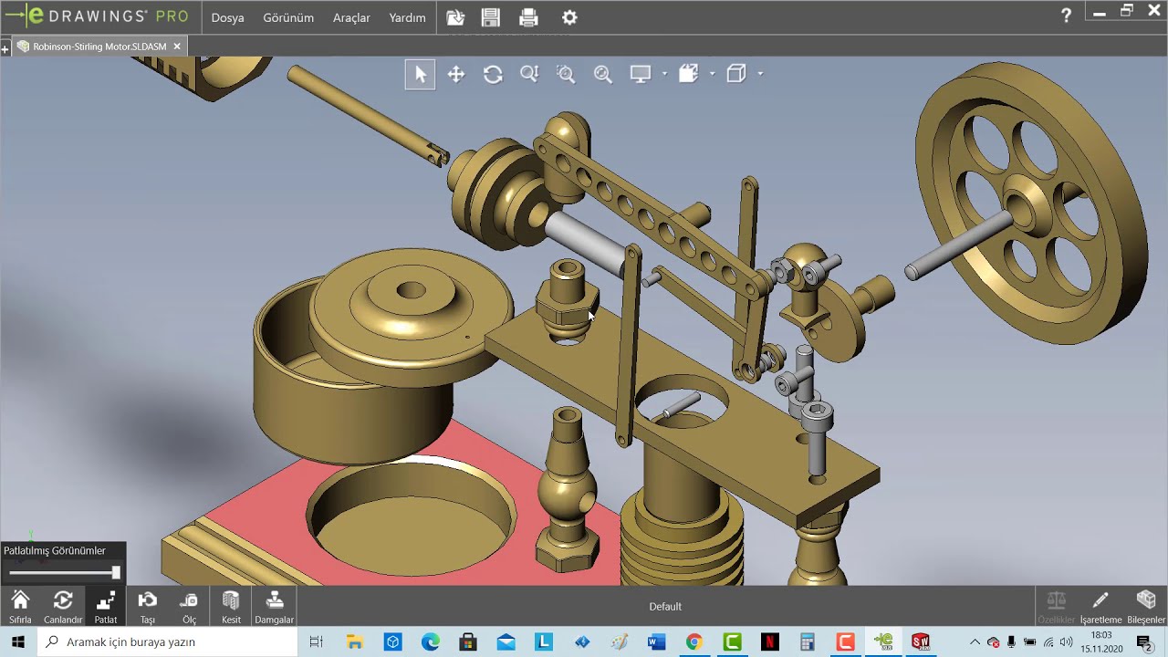
Task: Select the arrow selection tool
Action: 420,74
